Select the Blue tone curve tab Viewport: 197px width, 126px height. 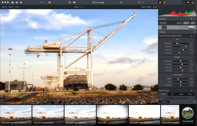point(190,94)
